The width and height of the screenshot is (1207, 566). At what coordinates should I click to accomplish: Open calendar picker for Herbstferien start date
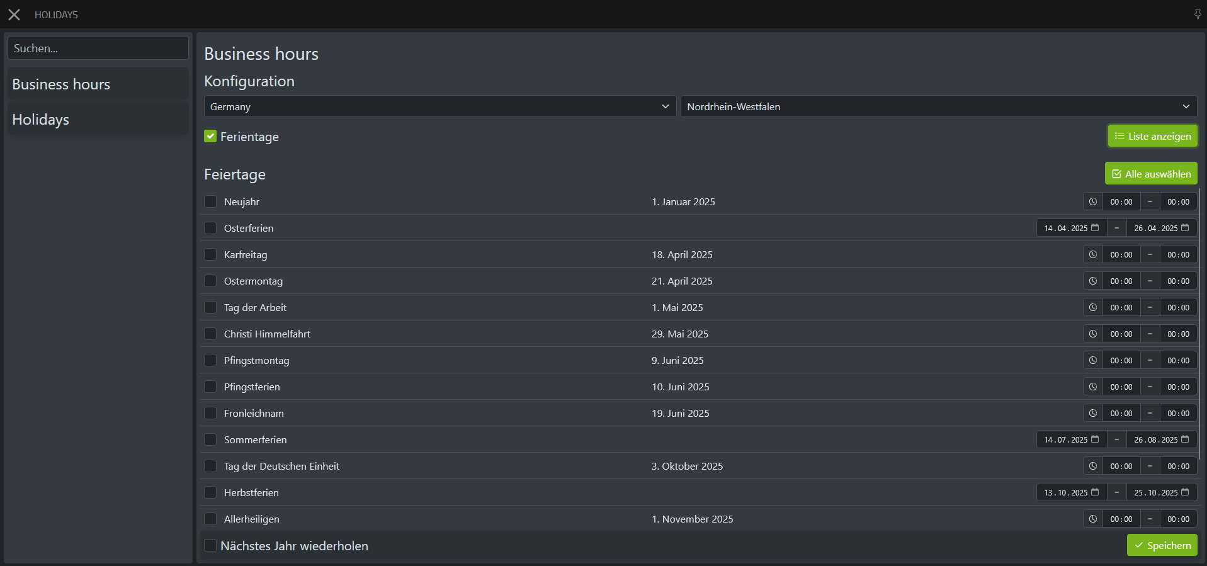[1095, 492]
